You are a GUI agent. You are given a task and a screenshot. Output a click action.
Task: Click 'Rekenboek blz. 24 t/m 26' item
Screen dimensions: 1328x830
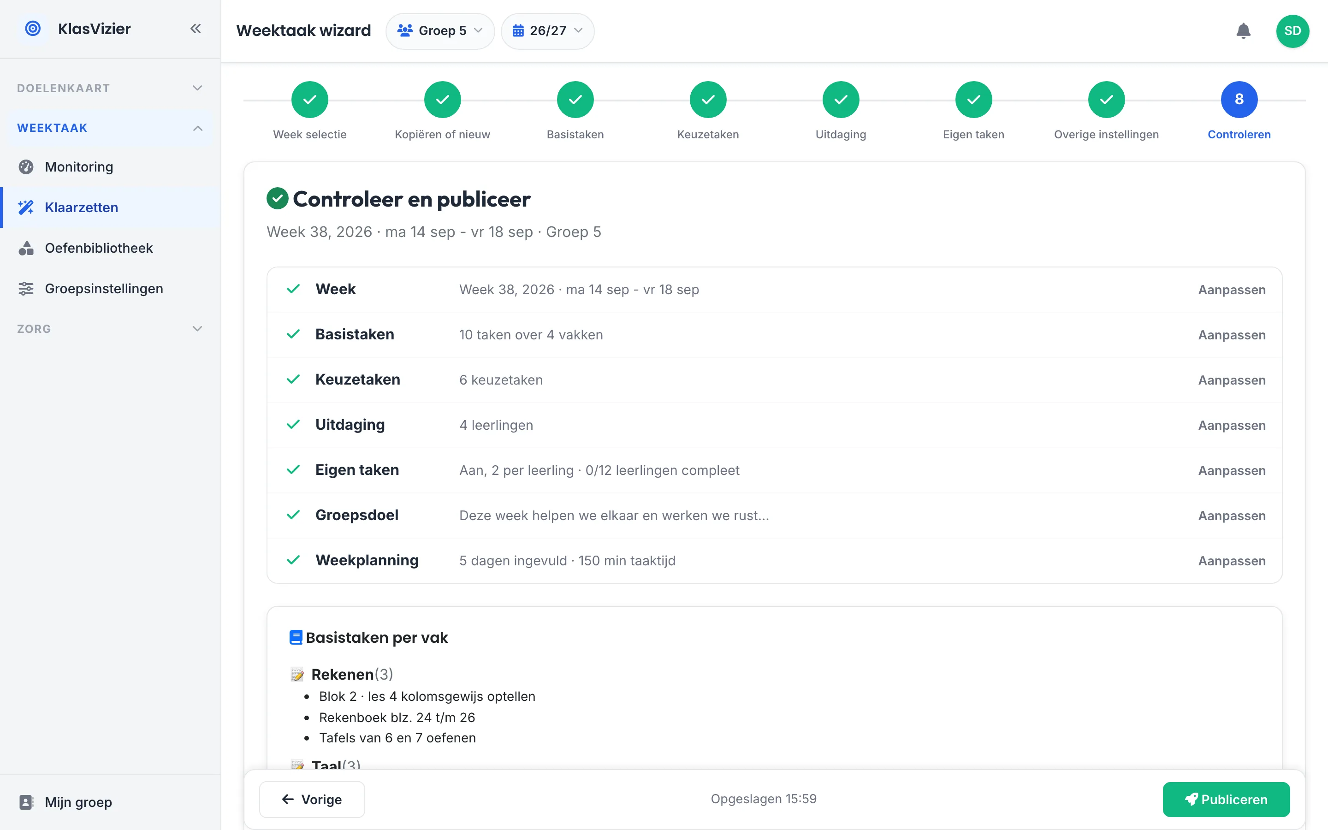pos(397,717)
